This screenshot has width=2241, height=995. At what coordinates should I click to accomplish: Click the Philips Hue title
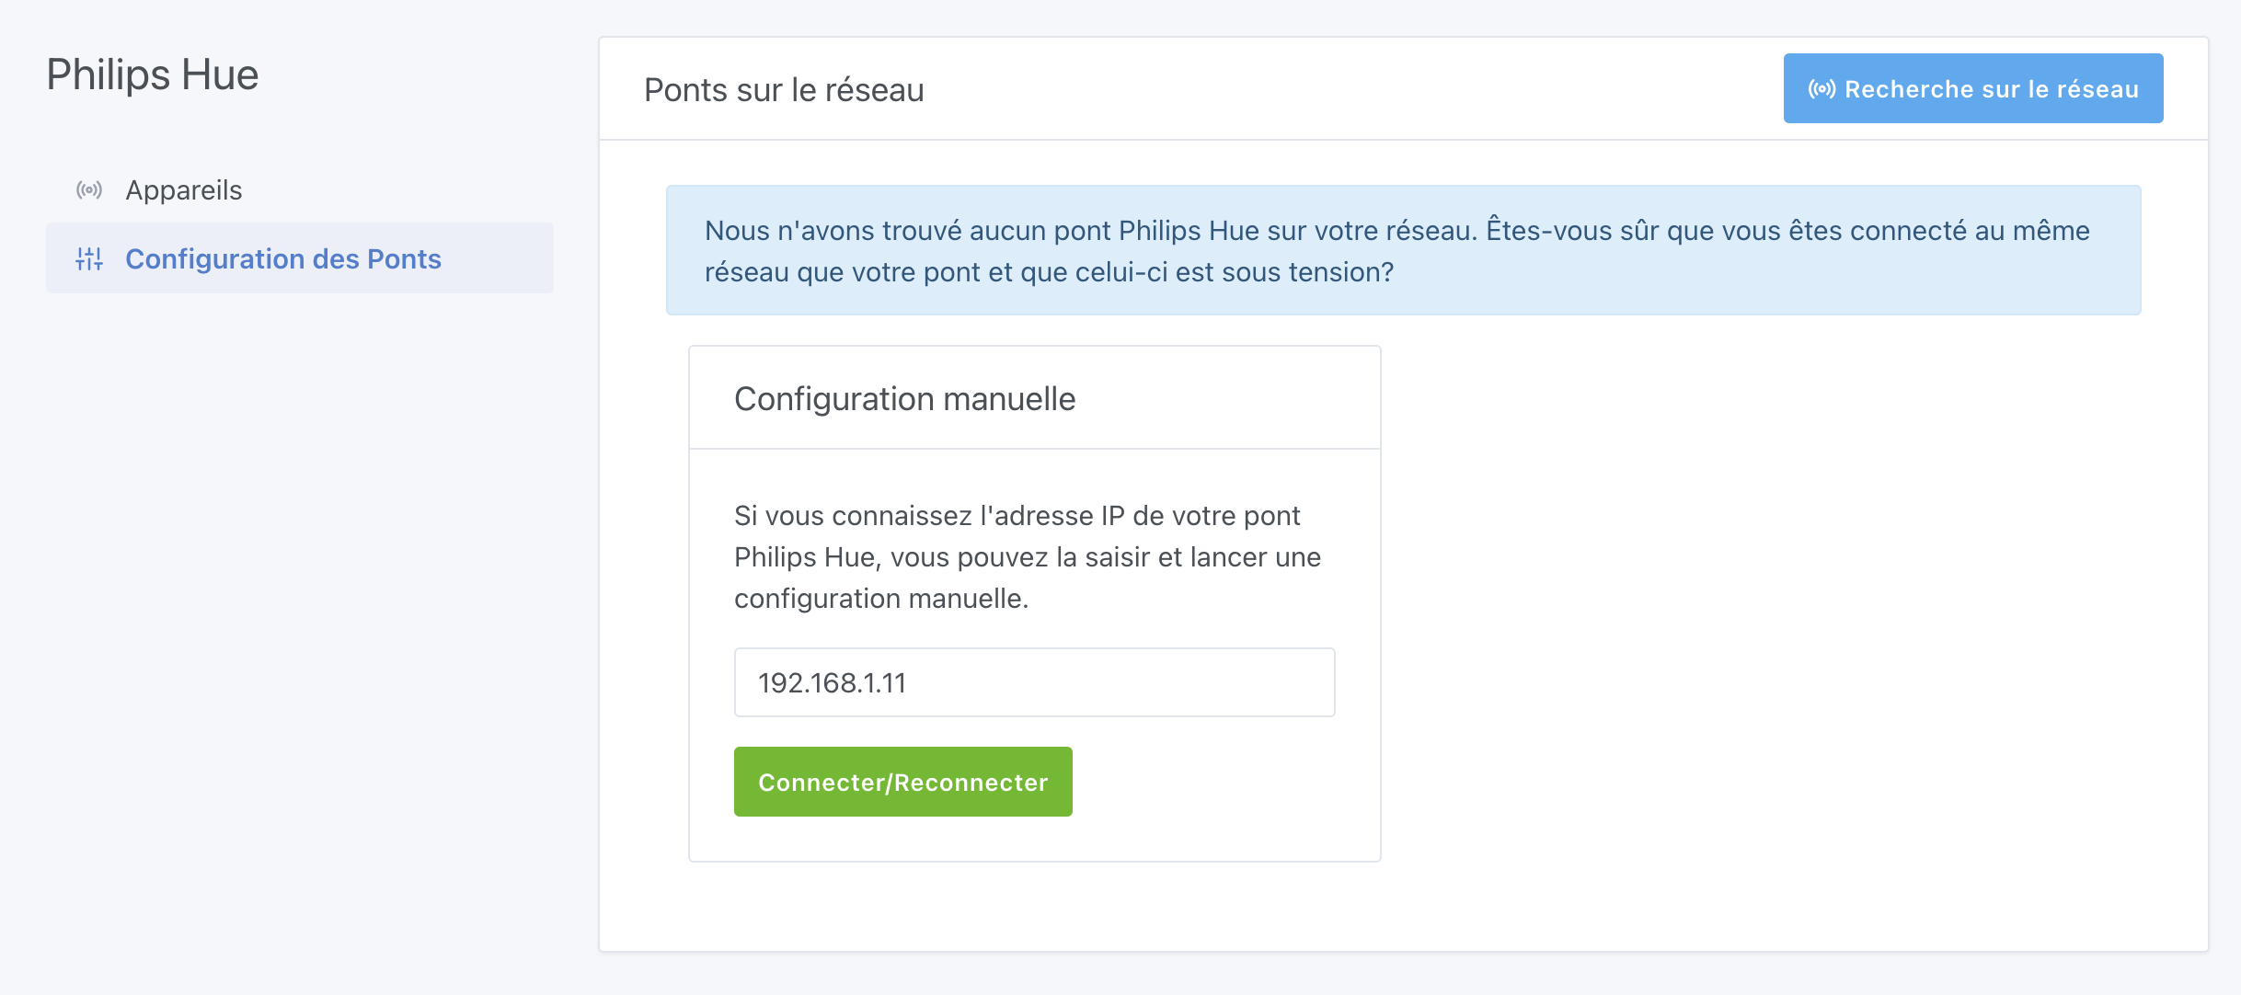[x=153, y=74]
